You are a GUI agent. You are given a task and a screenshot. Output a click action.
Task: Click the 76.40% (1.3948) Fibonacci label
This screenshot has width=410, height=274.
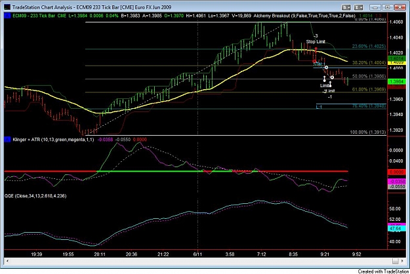click(369, 106)
